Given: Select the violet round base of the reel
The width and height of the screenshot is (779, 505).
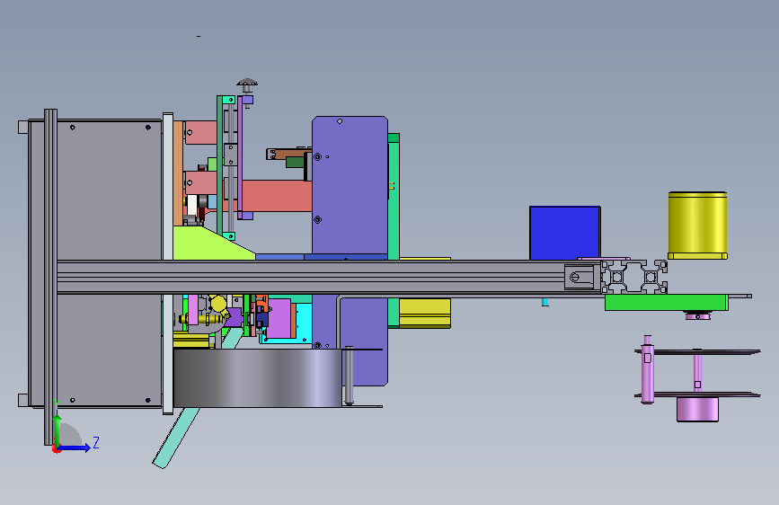Looking at the screenshot, I should (x=697, y=409).
